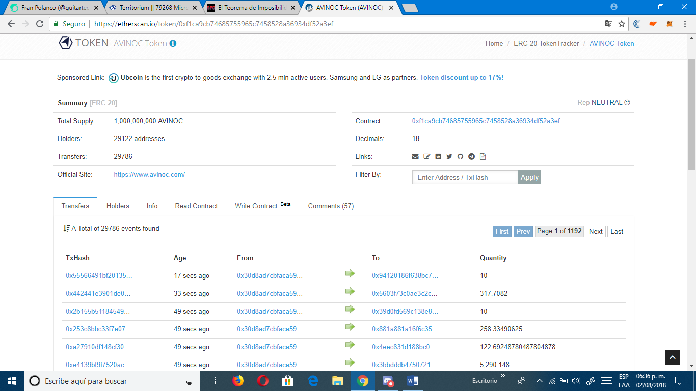Open ERC-20 TokenTracker breadcrumb link
Image resolution: width=696 pixels, height=391 pixels.
click(x=546, y=44)
